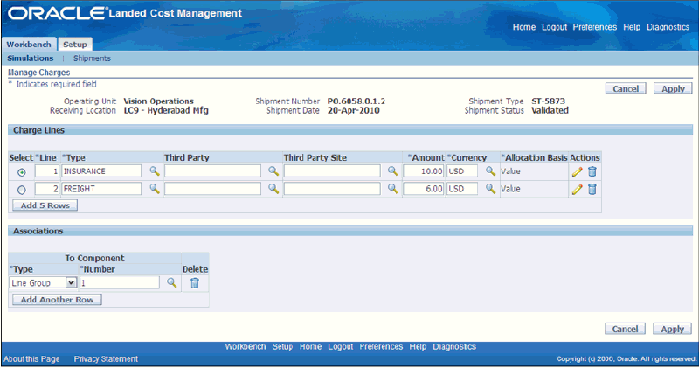Select the INSURANCE line radio button
The width and height of the screenshot is (699, 368).
pos(21,172)
